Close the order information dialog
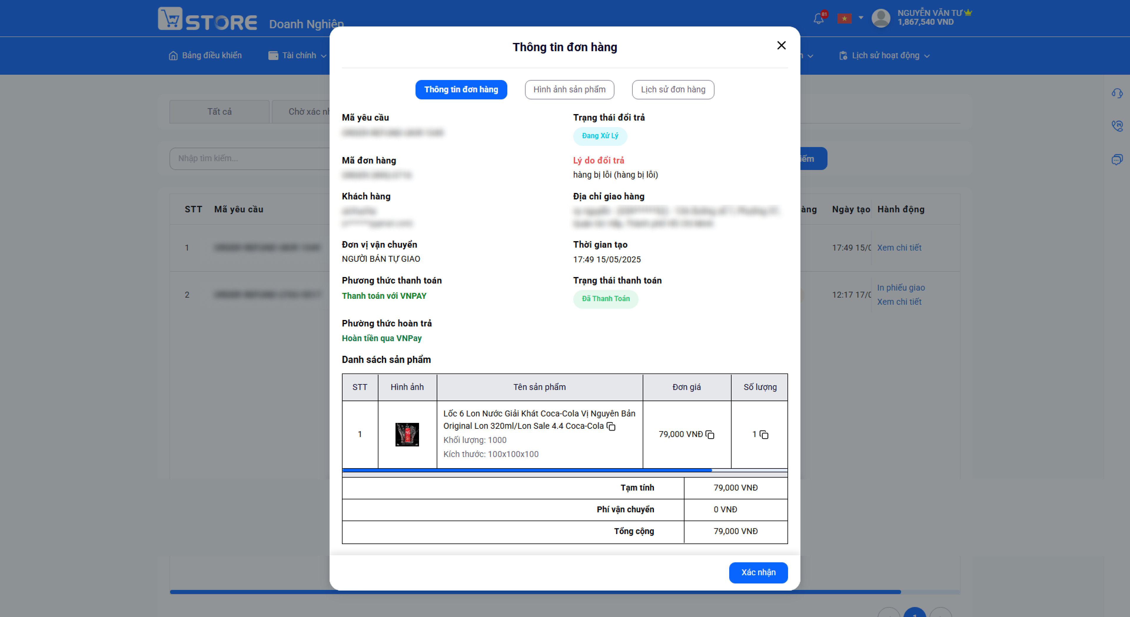 [781, 46]
